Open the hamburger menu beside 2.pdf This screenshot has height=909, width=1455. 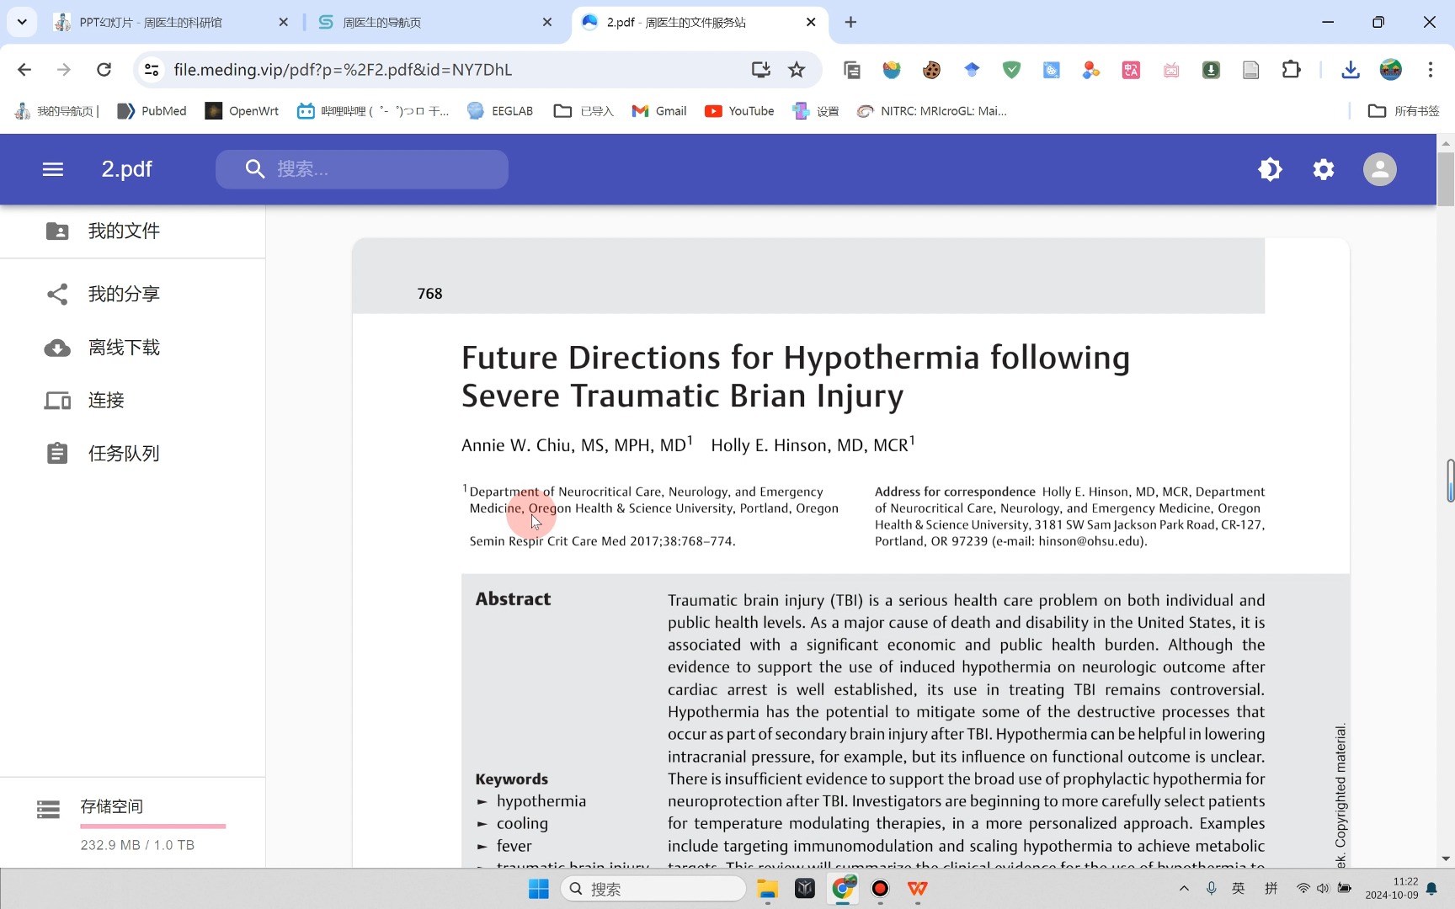pyautogui.click(x=53, y=169)
